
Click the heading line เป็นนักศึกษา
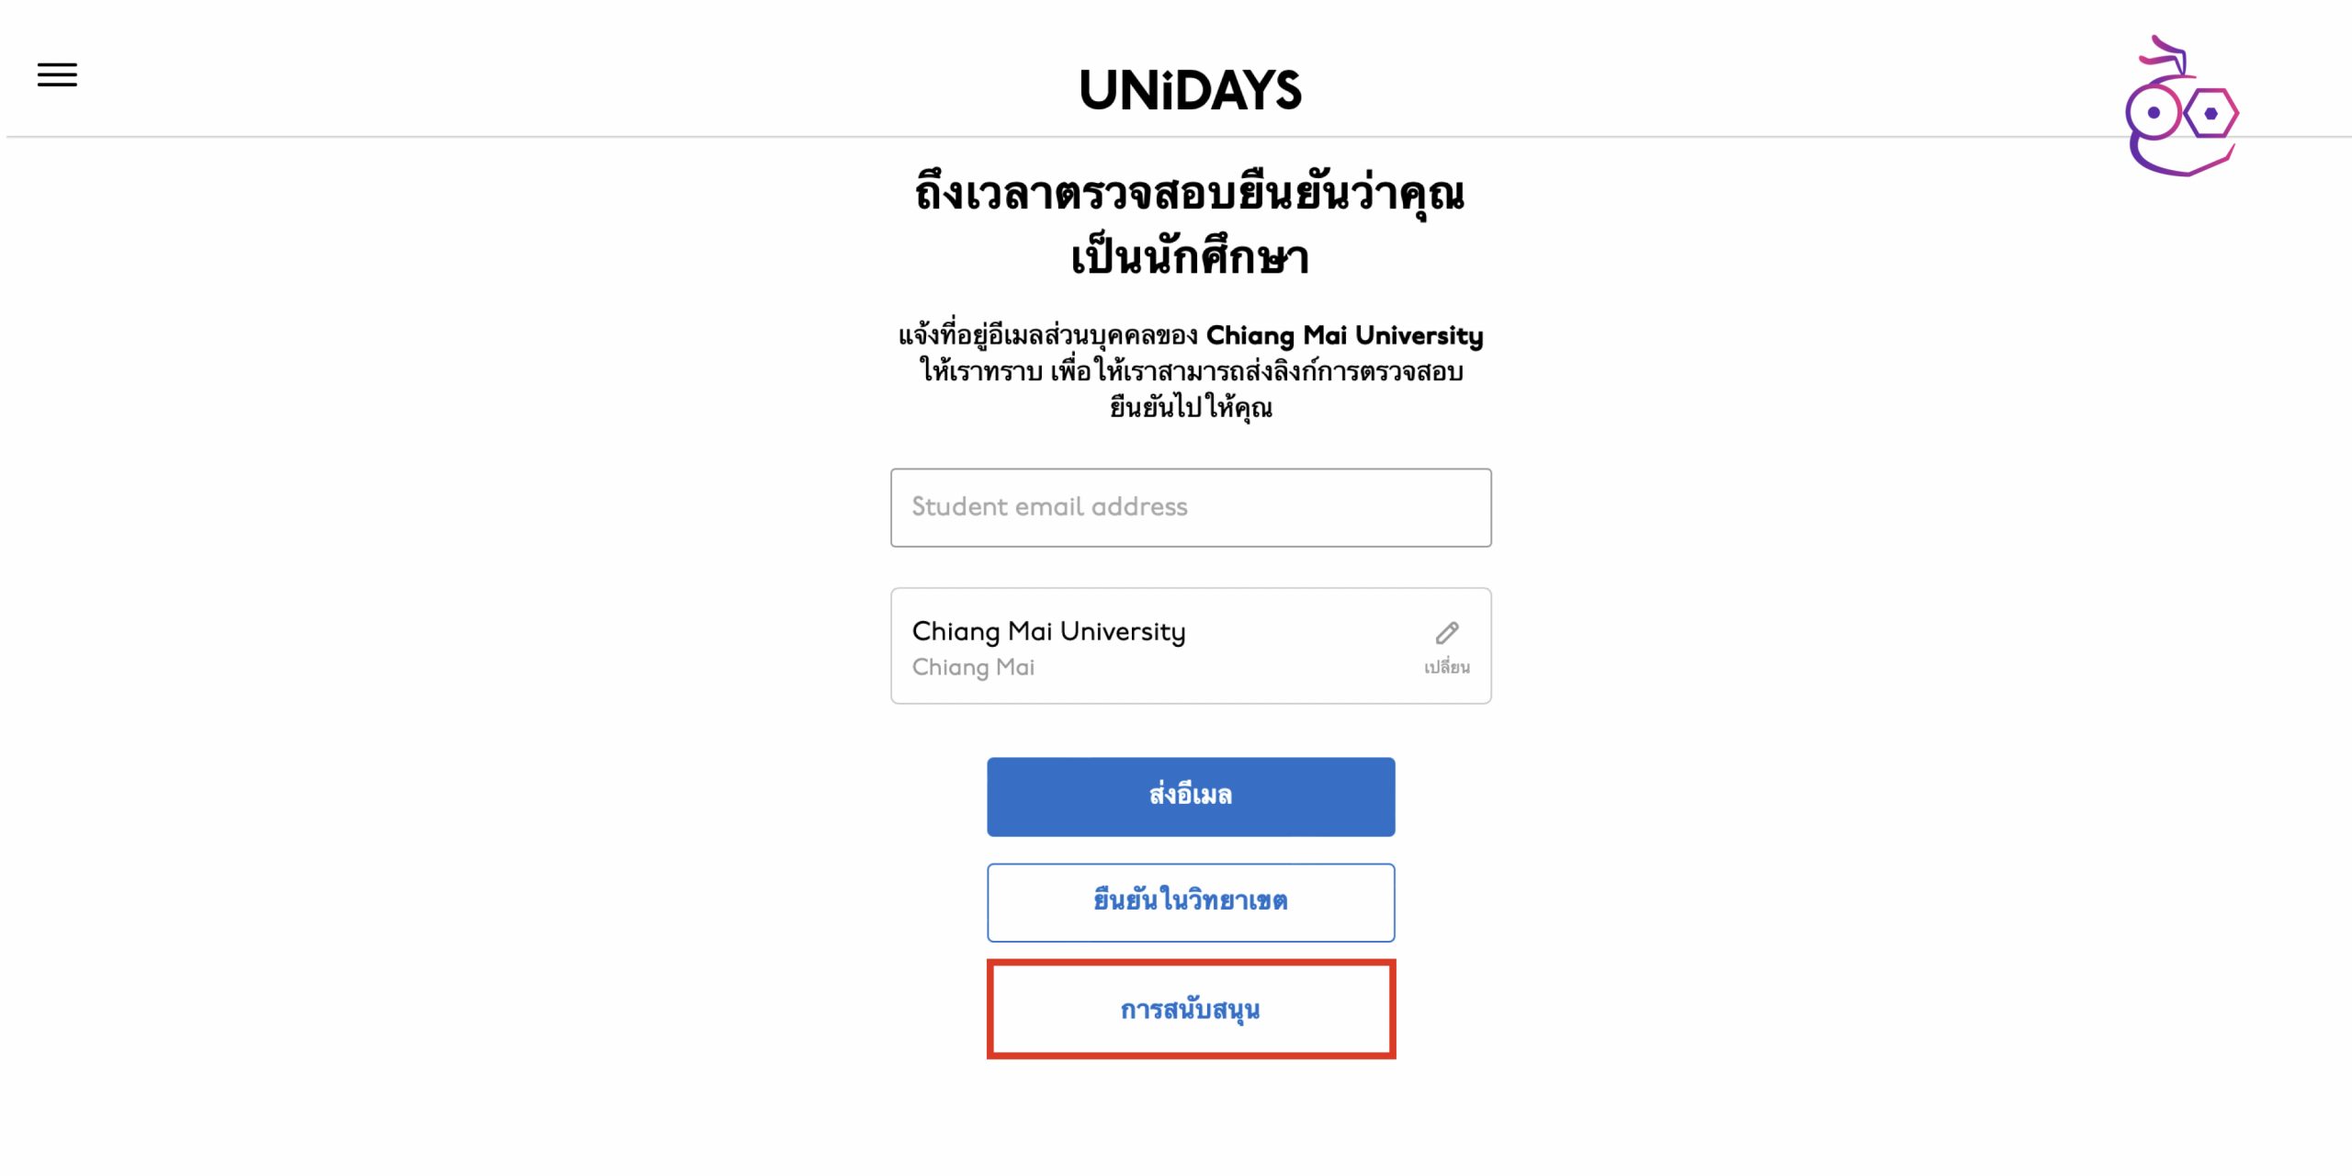[x=1190, y=256]
